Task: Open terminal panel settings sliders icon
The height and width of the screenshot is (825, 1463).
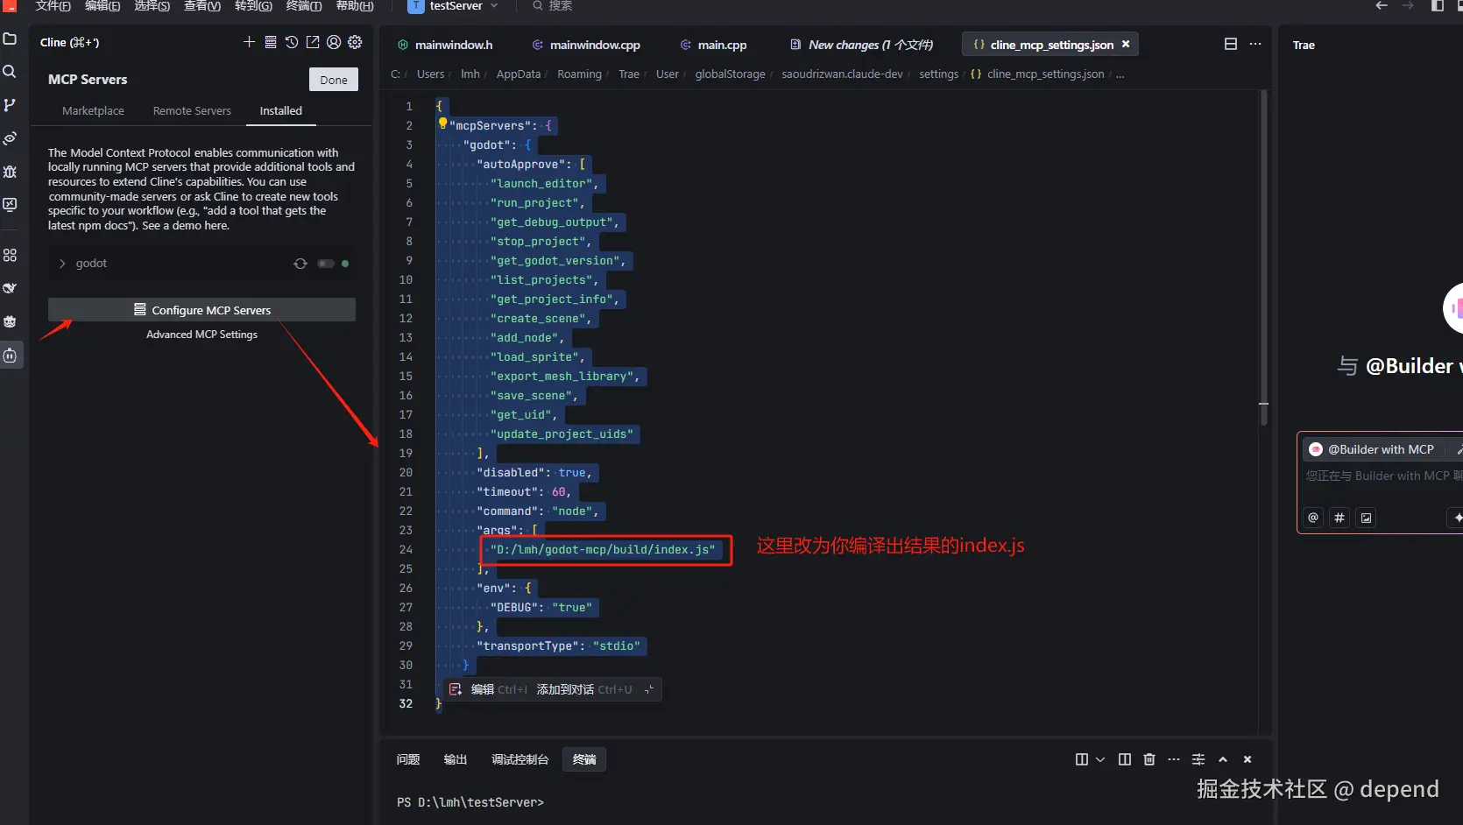Action: pyautogui.click(x=1198, y=759)
